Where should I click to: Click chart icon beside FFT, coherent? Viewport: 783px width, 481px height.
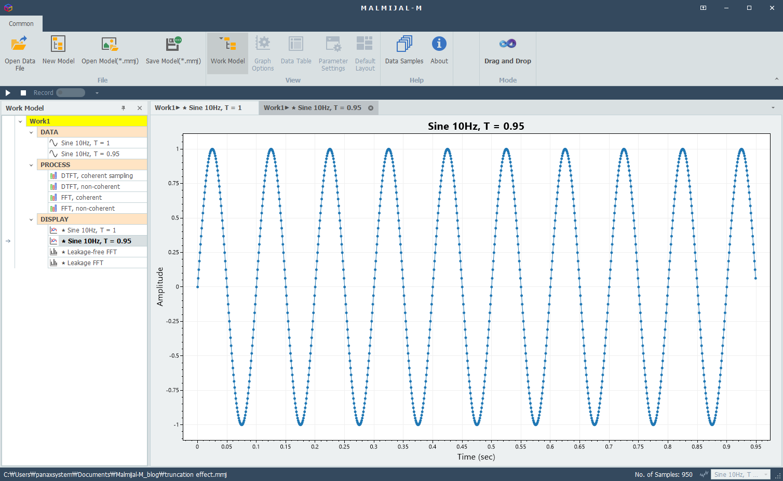53,198
